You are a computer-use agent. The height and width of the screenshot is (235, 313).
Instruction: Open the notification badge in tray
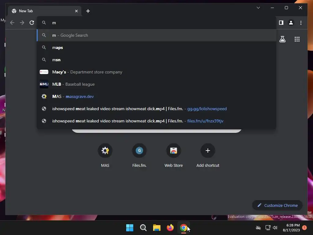pos(304,228)
